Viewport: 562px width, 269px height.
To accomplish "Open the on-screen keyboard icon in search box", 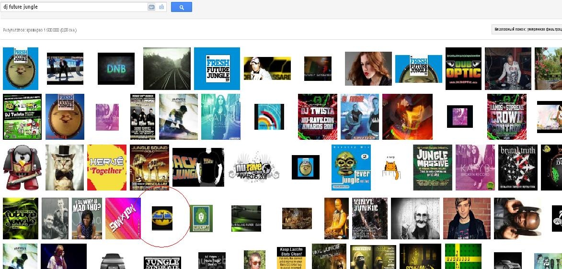I will 151,7.
